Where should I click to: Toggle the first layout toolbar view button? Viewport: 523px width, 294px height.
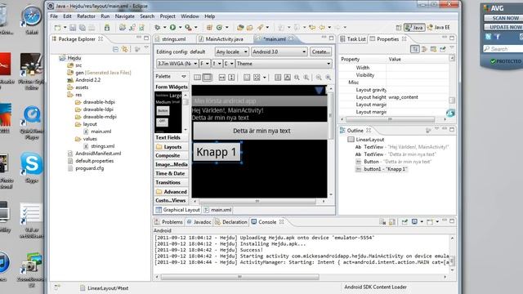(197, 78)
